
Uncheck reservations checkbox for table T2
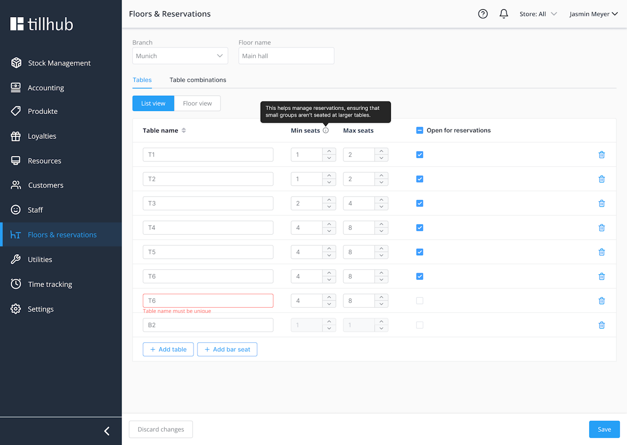(420, 179)
